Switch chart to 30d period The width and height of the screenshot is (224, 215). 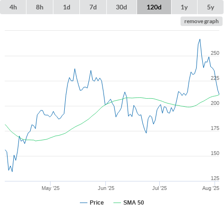tap(121, 7)
